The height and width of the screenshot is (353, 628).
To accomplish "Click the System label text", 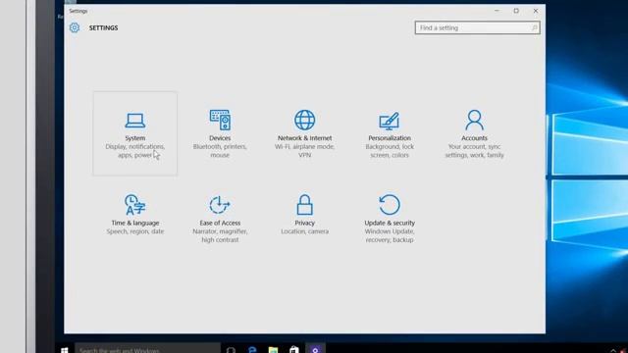I will coord(135,138).
